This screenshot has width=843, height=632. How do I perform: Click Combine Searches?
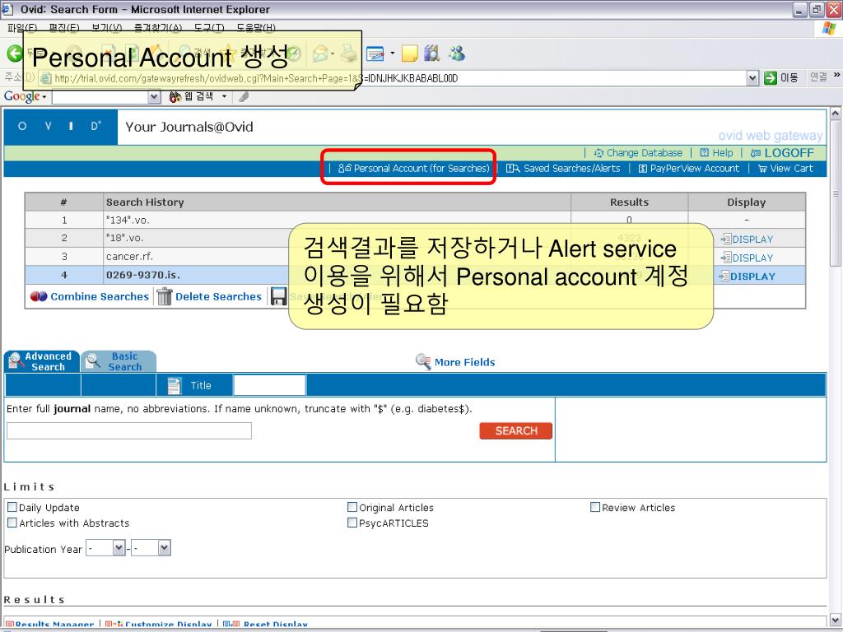click(90, 296)
